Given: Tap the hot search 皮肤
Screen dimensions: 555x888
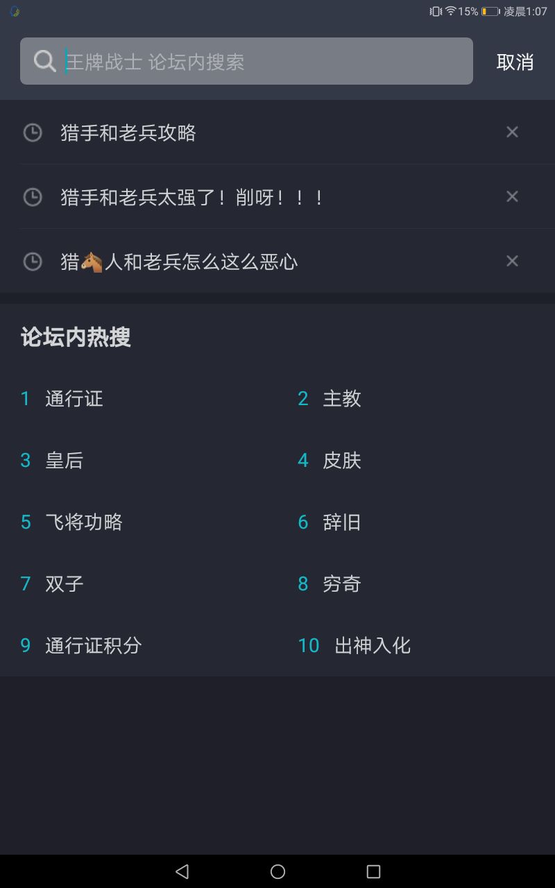Looking at the screenshot, I should click(x=342, y=460).
